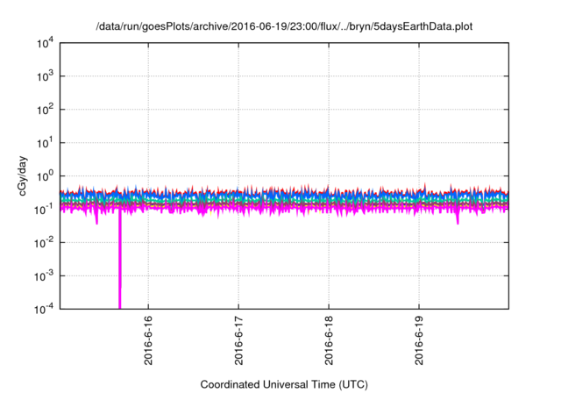Click the 10^-3 y-axis tick label

click(44, 276)
